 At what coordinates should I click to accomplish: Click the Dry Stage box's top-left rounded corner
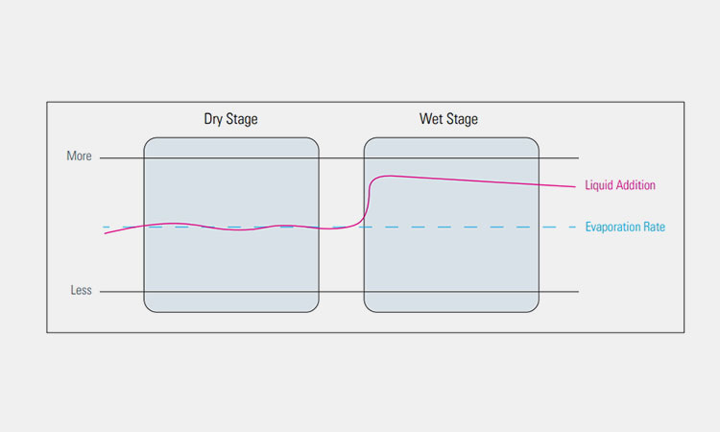coord(148,141)
